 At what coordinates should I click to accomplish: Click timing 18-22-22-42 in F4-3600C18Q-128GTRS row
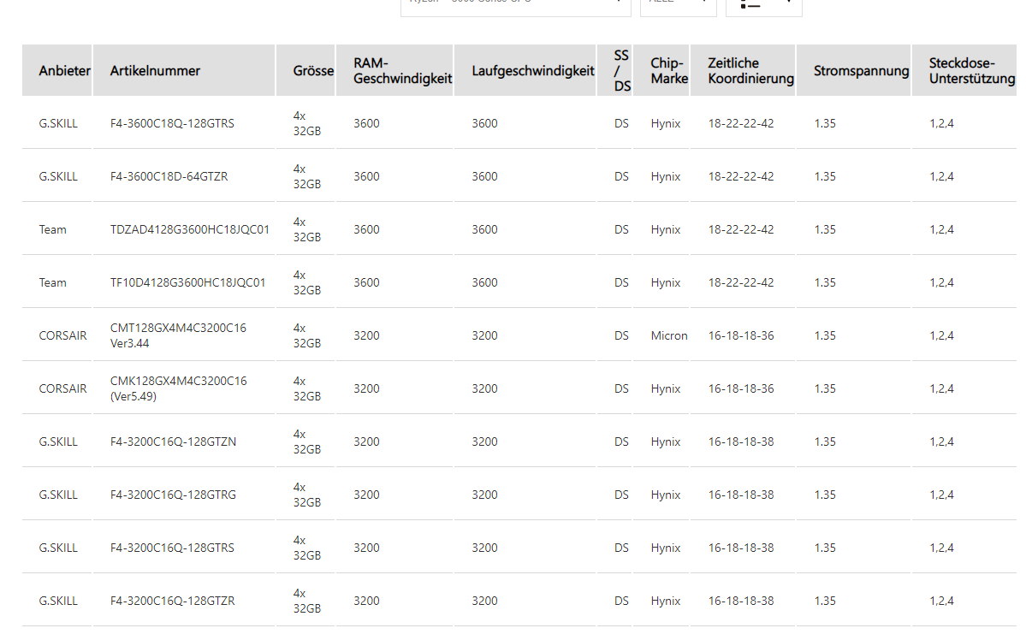pyautogui.click(x=741, y=124)
